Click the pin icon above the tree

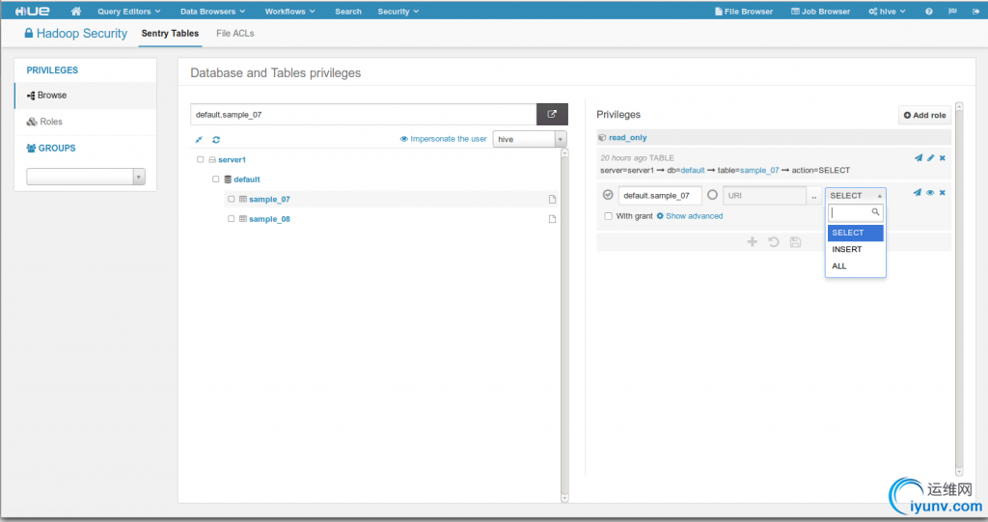click(x=199, y=139)
